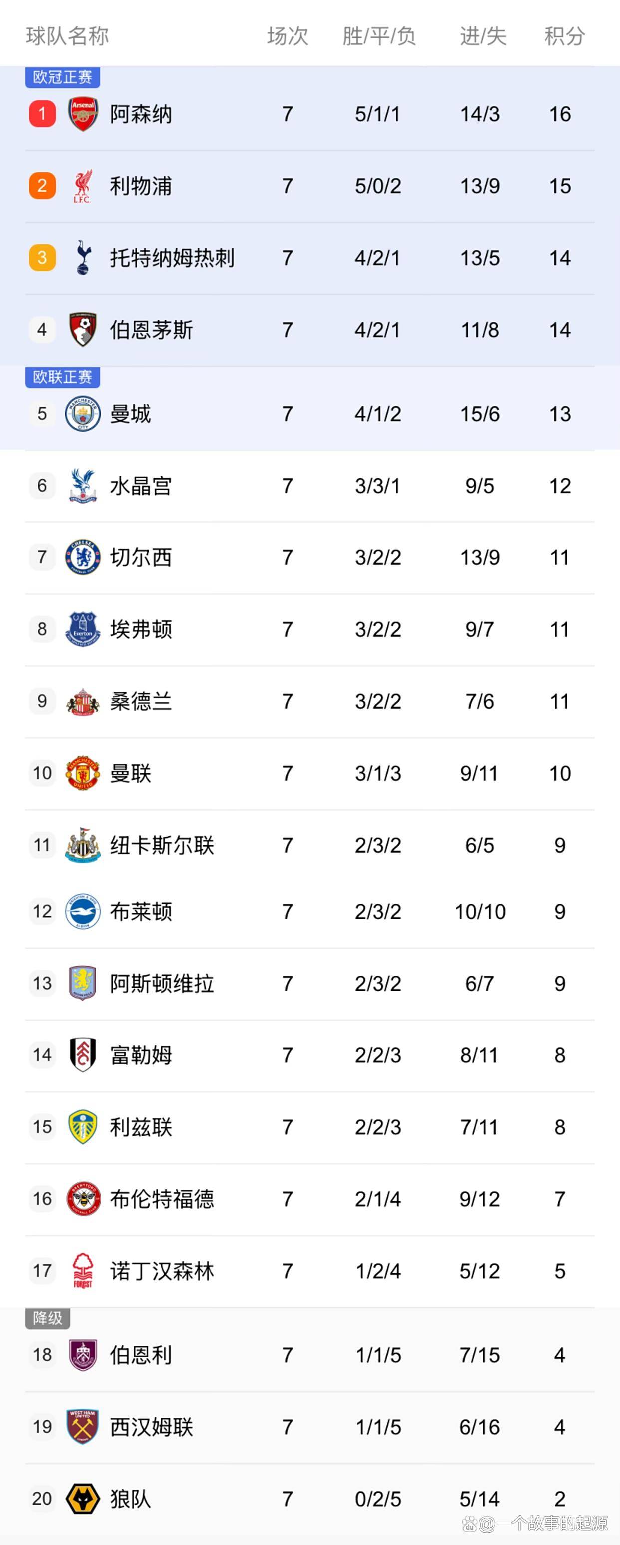Click the Chelsea lion badge
Viewport: 620px width, 1545px height.
pos(83,558)
